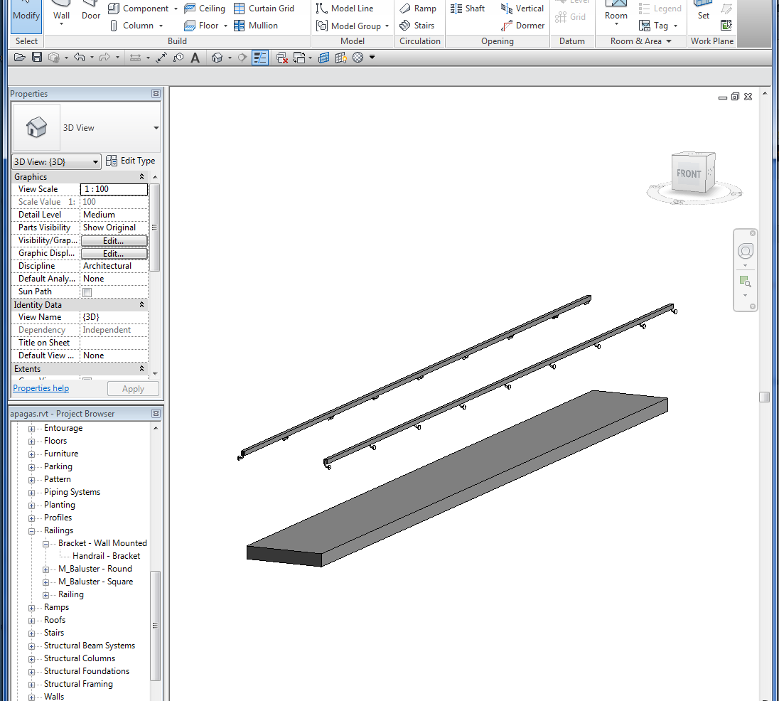
Task: Click Edit button for Visibility/Graphics overrides
Action: [x=114, y=241]
